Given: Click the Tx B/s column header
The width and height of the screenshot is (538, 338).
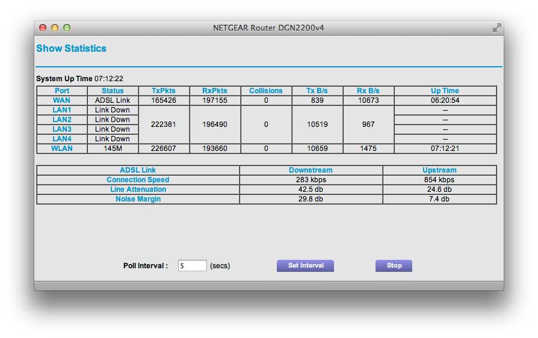Looking at the screenshot, I should point(317,91).
